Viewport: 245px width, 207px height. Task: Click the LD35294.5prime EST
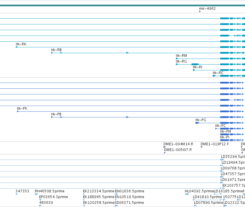click(x=233, y=157)
